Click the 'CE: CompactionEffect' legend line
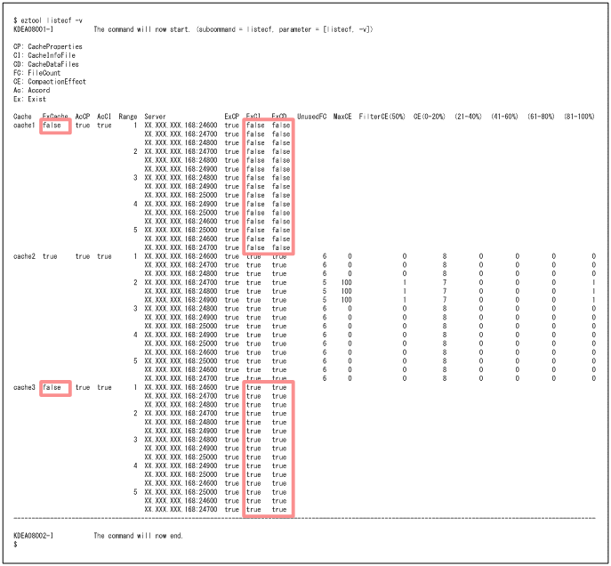This screenshot has width=611, height=566. [51, 82]
